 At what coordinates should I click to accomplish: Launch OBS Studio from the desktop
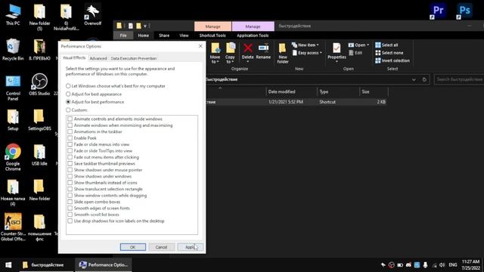(39, 84)
